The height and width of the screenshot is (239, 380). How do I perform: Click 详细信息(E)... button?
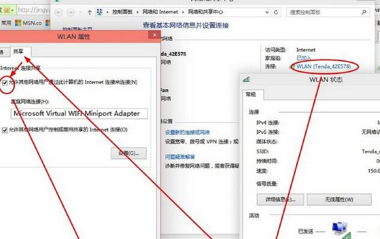(280, 199)
